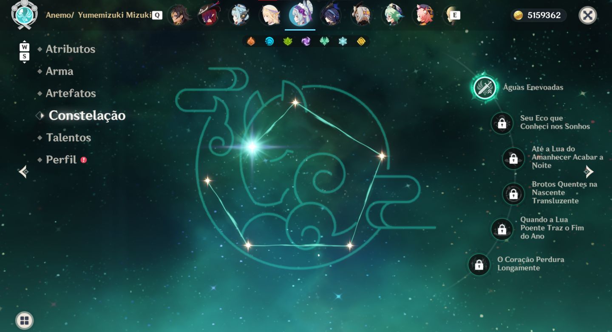Viewport: 612px width, 332px height.
Task: Open the Talentos section
Action: coord(68,137)
